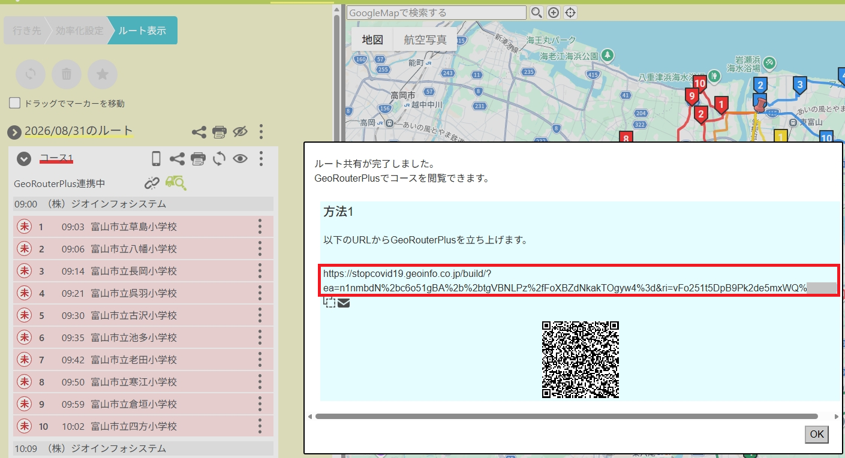Click the GoogleMap search field
This screenshot has width=845, height=458.
436,13
